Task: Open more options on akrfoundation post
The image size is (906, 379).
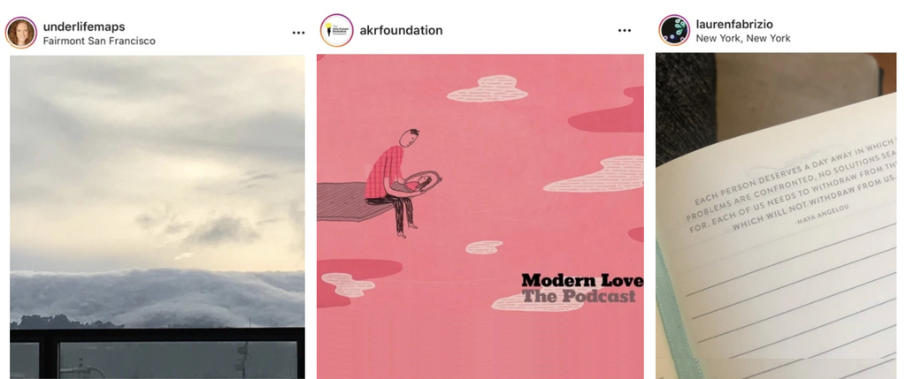Action: click(625, 30)
